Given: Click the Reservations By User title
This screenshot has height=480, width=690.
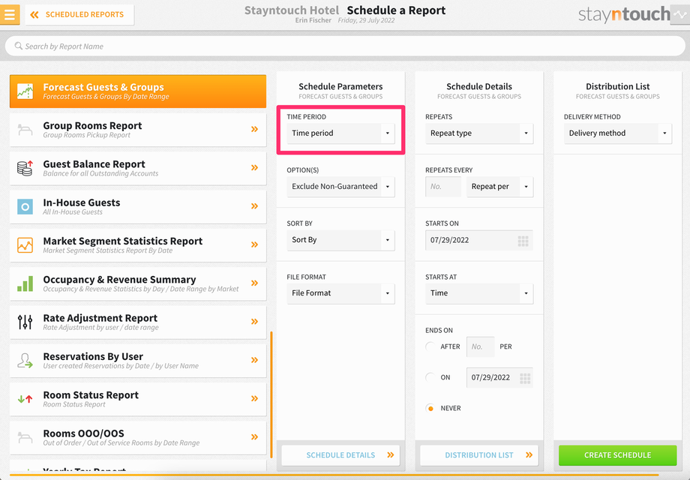Looking at the screenshot, I should [x=93, y=356].
